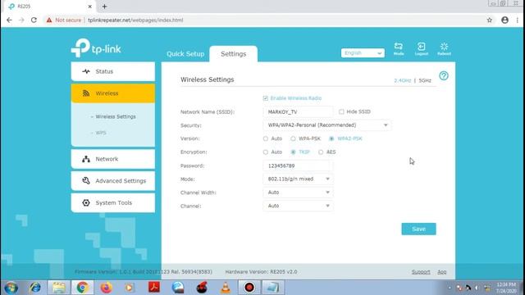Viewport: 525px width, 295px height.
Task: Select Auto for Version
Action: [x=266, y=138]
